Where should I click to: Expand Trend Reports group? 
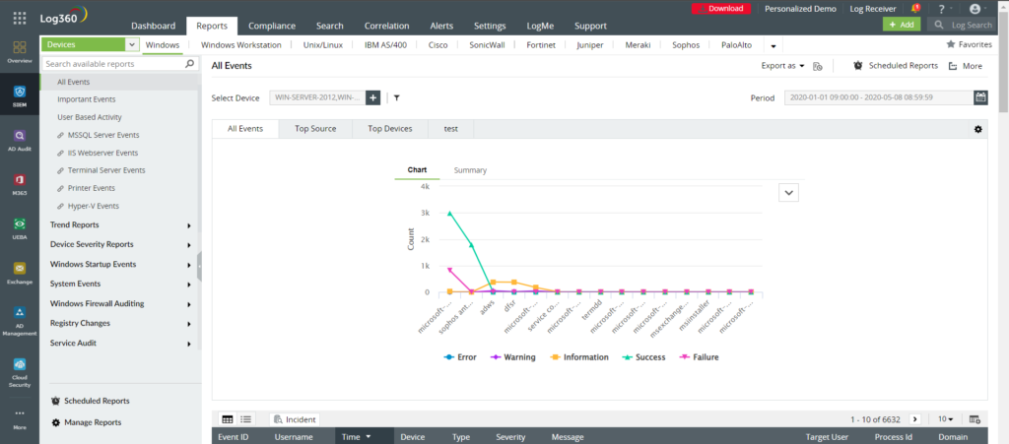click(x=120, y=225)
